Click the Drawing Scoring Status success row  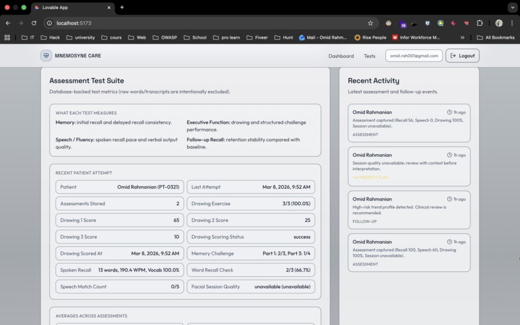click(x=251, y=237)
